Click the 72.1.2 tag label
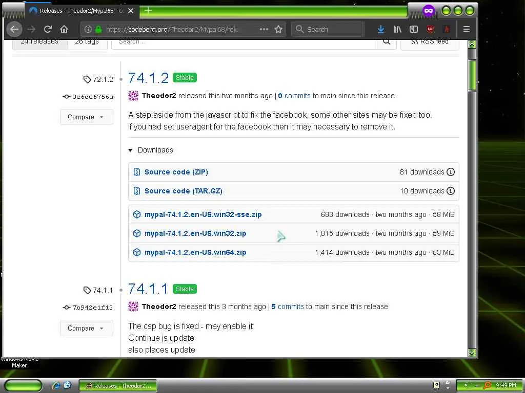Viewport: 525px width, 393px height. pos(98,79)
